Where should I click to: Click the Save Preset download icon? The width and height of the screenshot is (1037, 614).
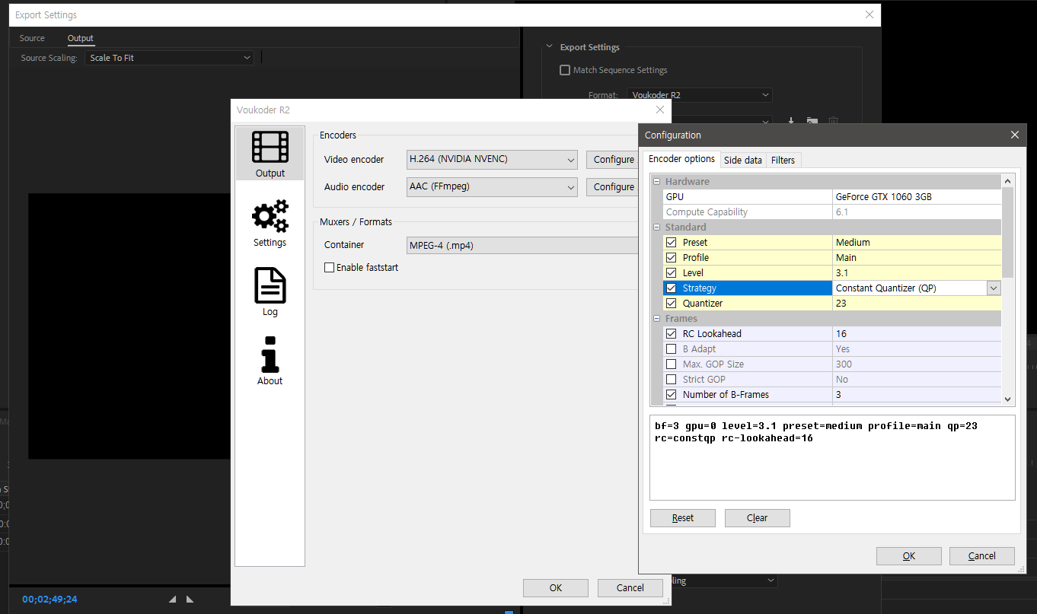pyautogui.click(x=791, y=121)
